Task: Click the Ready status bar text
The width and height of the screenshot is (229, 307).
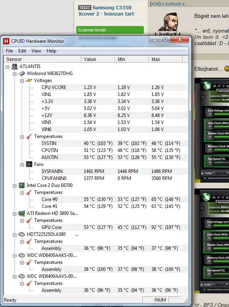Action: (10, 300)
